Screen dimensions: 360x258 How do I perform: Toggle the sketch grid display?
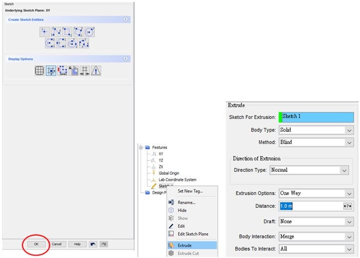pyautogui.click(x=39, y=71)
